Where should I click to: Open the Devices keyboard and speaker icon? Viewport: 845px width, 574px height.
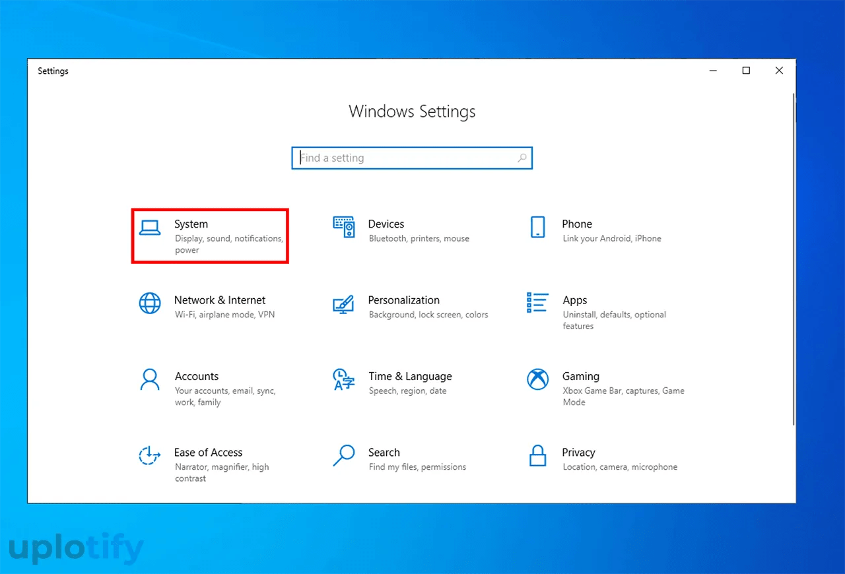pos(344,227)
